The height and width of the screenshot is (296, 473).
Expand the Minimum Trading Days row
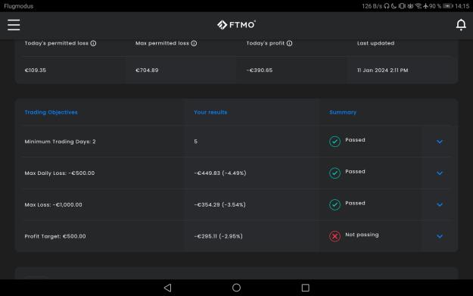pyautogui.click(x=440, y=142)
